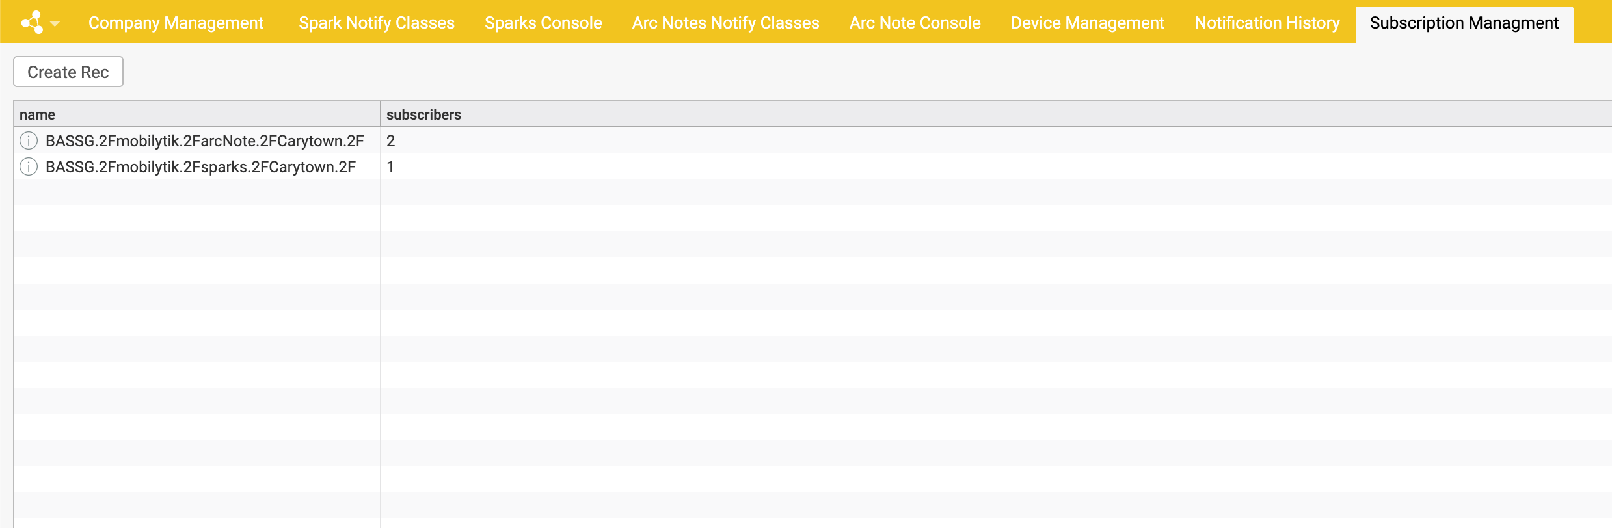Select BASSG.2Fmobilytik.2FarcNote.2FCarytown.2F row
1612x528 pixels.
coord(204,140)
